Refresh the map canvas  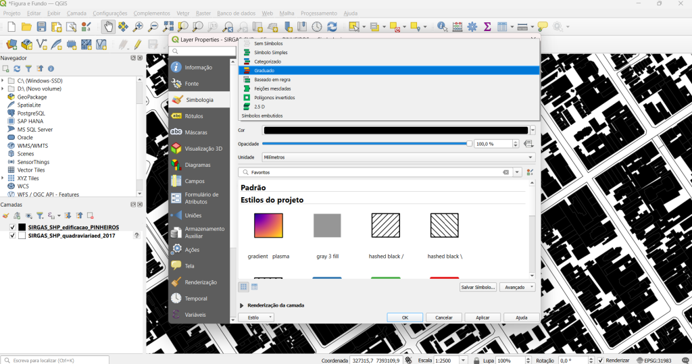pyautogui.click(x=332, y=27)
